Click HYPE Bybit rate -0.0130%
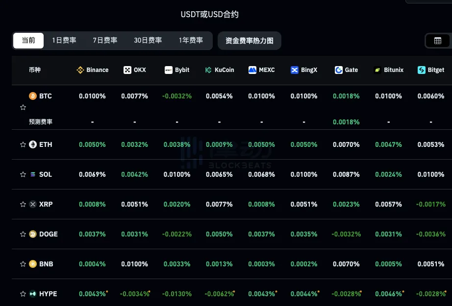The image size is (452, 306). 177,294
